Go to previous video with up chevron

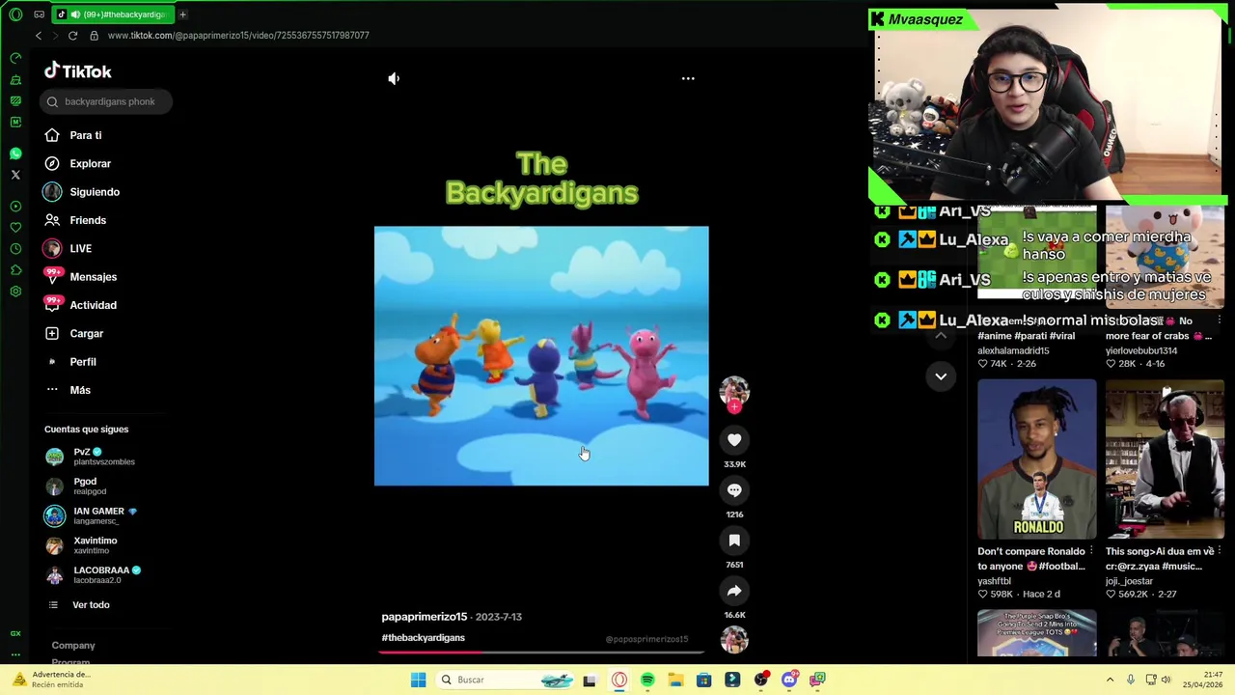(941, 337)
